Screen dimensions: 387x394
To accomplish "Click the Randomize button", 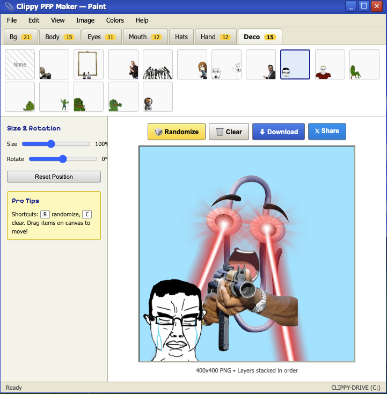I will pos(177,132).
